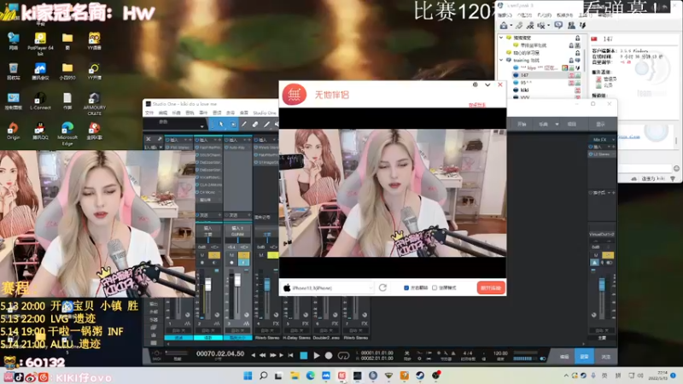Open the 编辑 menu in Studio One

[x=163, y=113]
